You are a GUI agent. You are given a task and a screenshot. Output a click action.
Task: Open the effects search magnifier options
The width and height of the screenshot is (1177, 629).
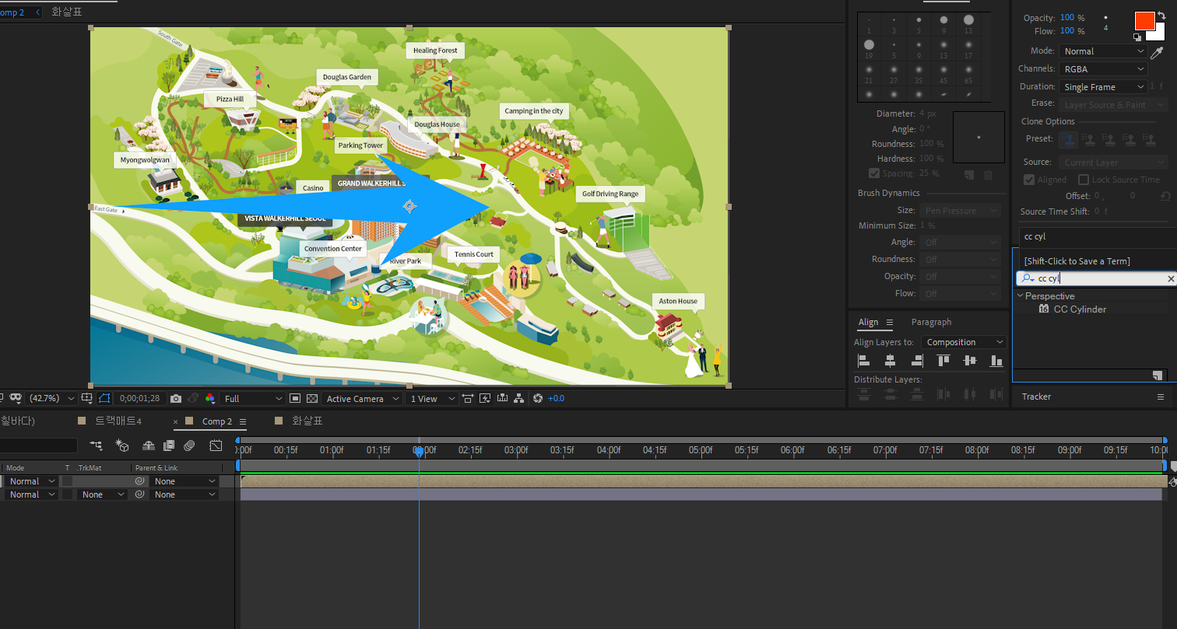1028,278
